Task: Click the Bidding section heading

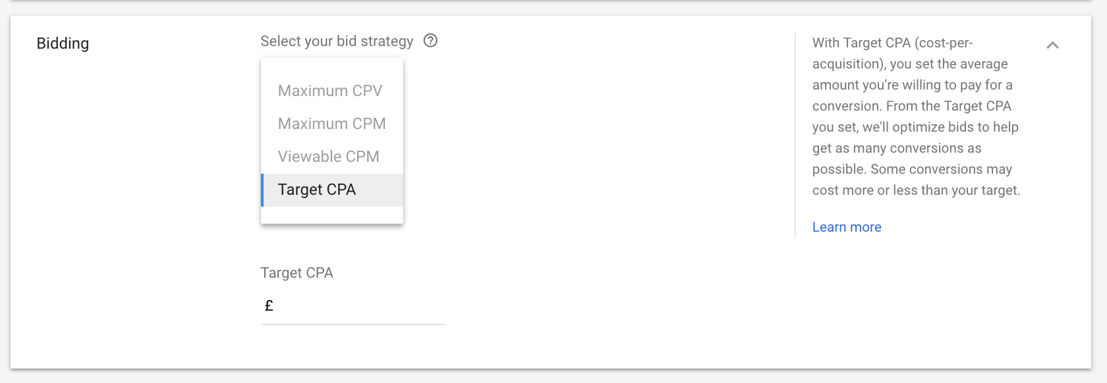Action: [63, 43]
